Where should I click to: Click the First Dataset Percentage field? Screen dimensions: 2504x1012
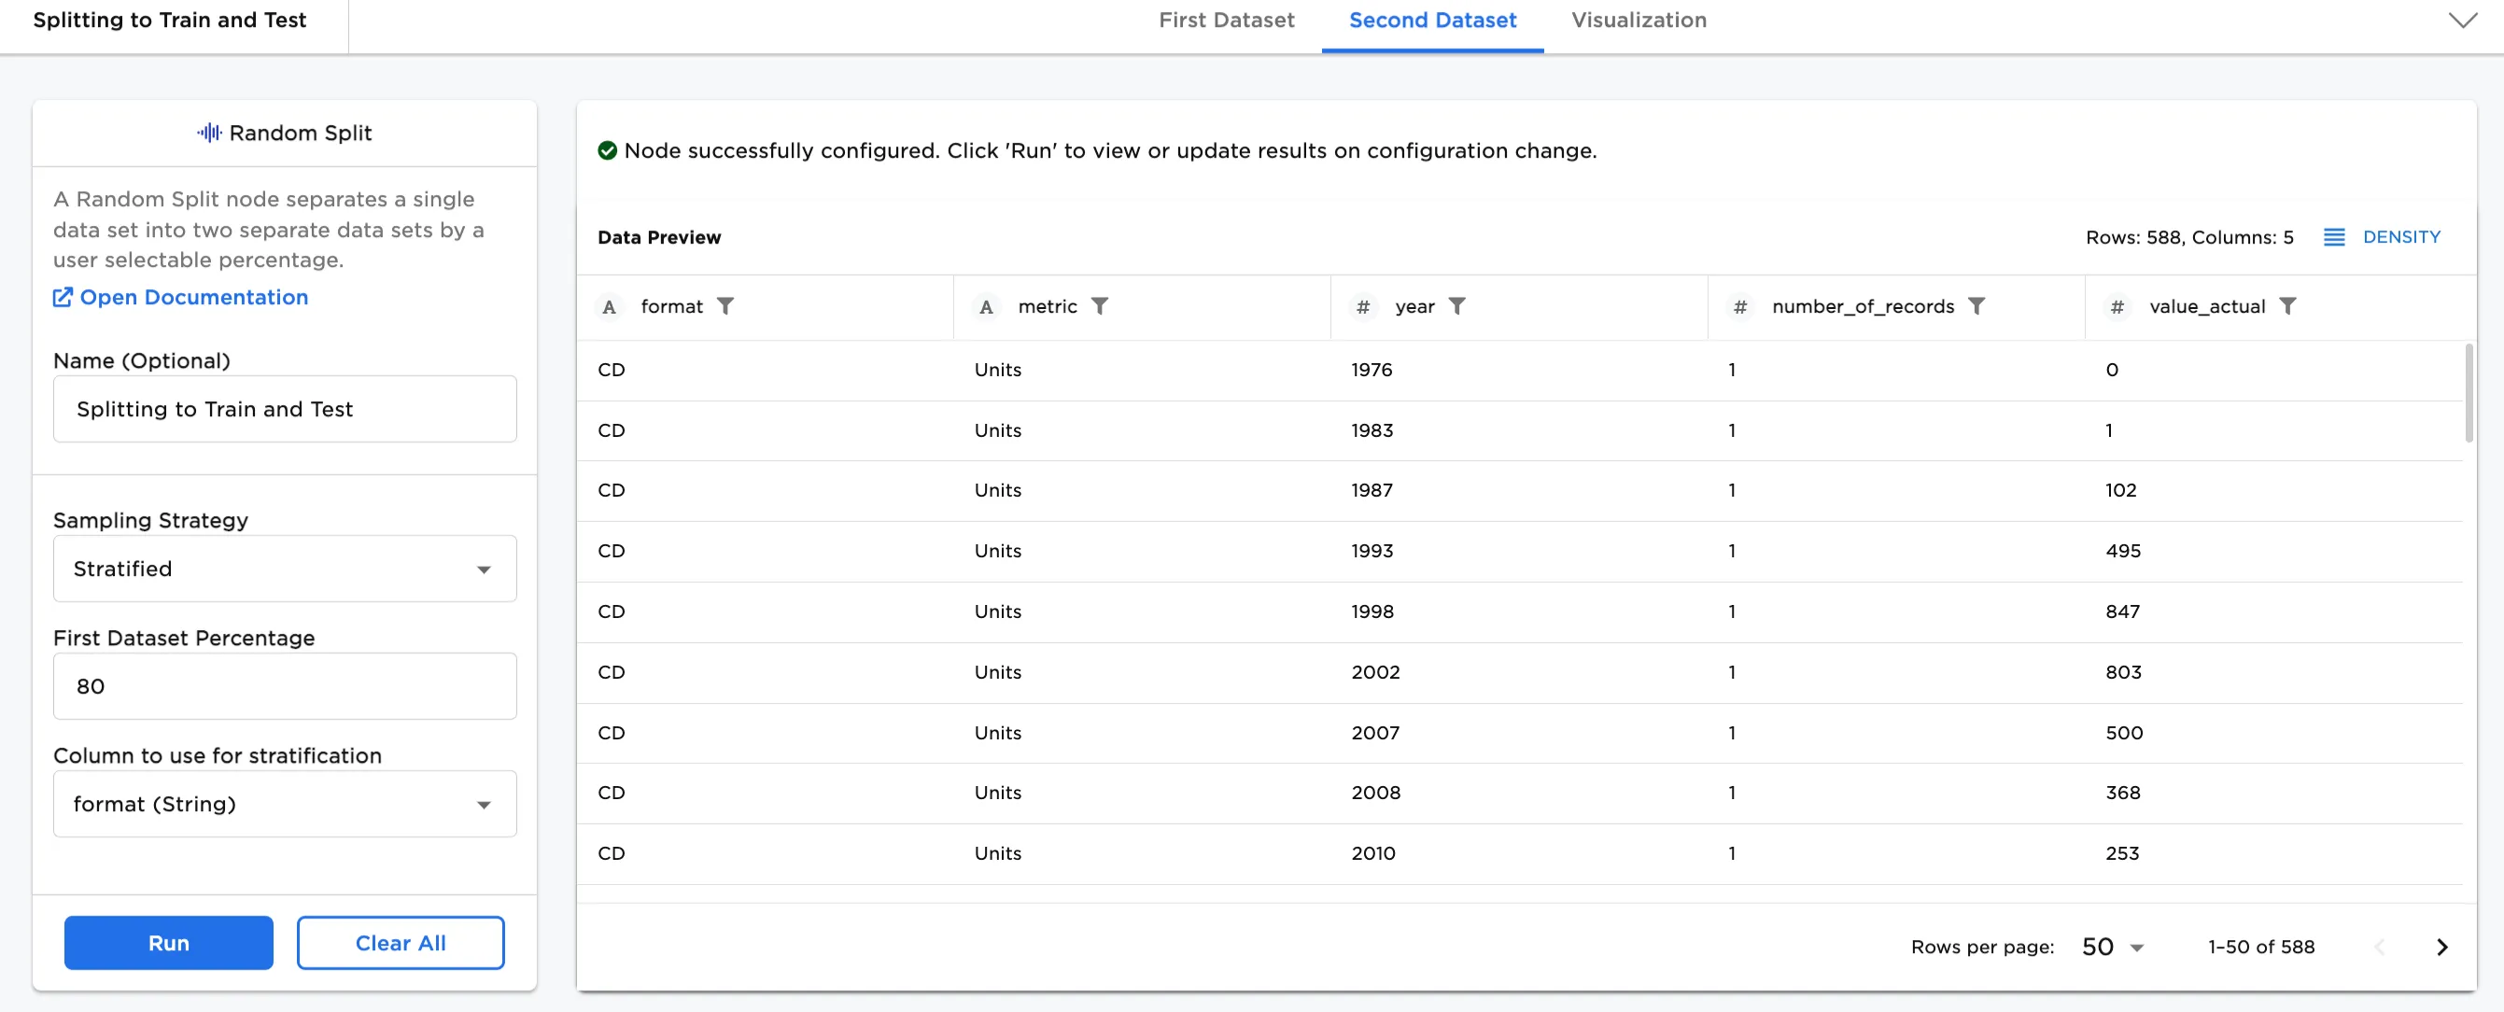(x=285, y=686)
